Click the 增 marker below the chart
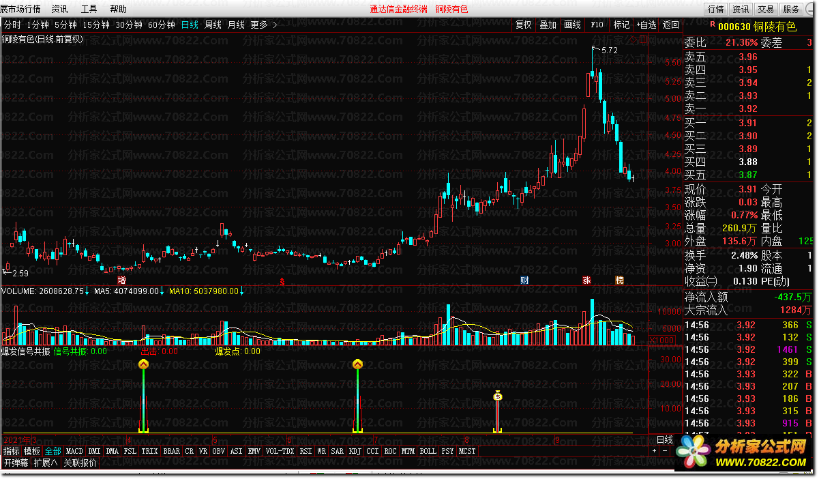 point(121,280)
